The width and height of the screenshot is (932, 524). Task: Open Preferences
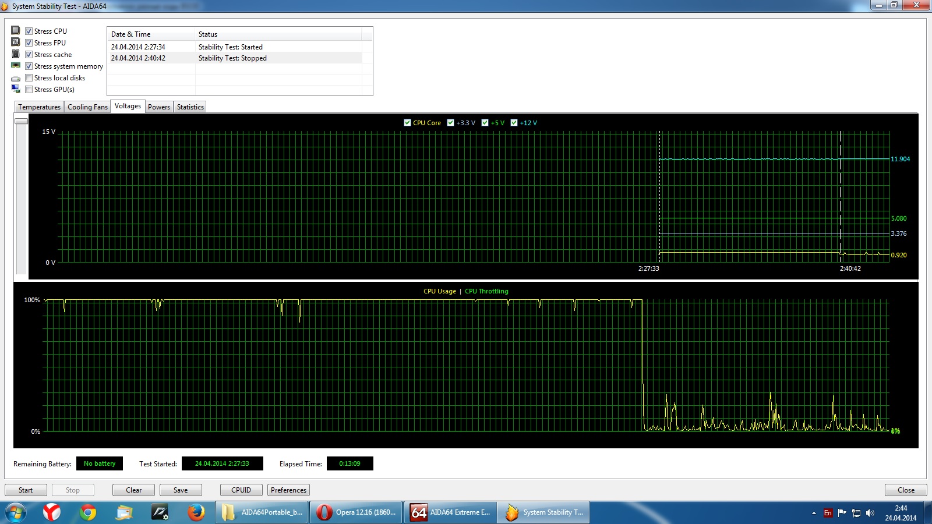pos(288,490)
